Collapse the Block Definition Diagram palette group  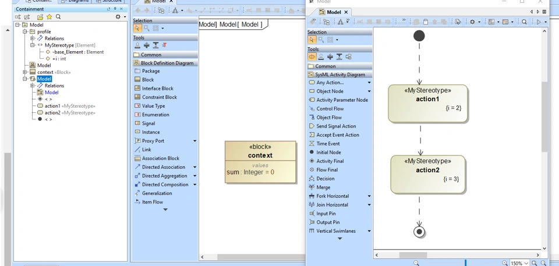[x=165, y=63]
